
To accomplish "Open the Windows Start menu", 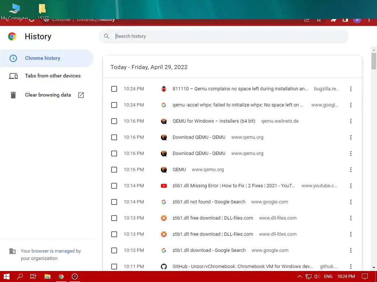I will (7, 276).
